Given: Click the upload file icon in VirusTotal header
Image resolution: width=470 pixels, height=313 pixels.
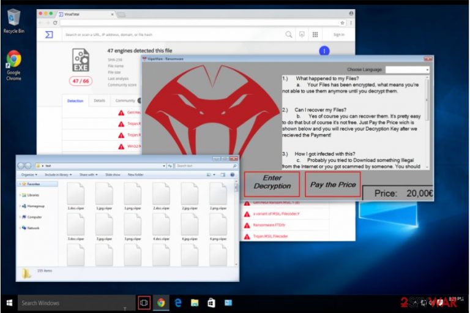Looking at the screenshot, I should pyautogui.click(x=302, y=34).
